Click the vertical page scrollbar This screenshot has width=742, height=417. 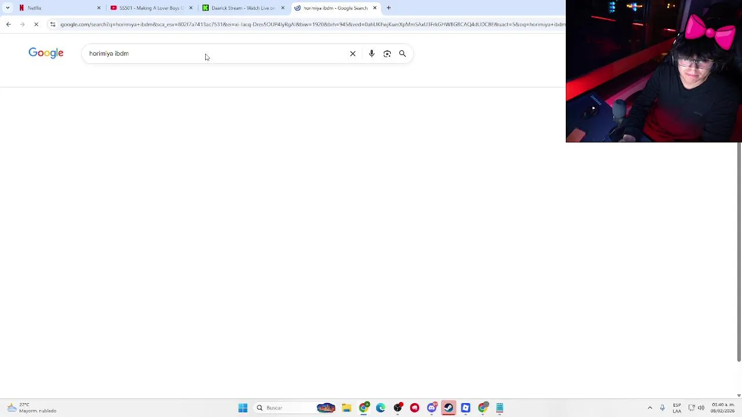coord(739,252)
